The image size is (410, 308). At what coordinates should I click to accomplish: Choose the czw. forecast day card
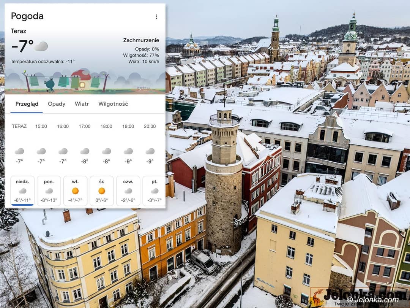(128, 191)
